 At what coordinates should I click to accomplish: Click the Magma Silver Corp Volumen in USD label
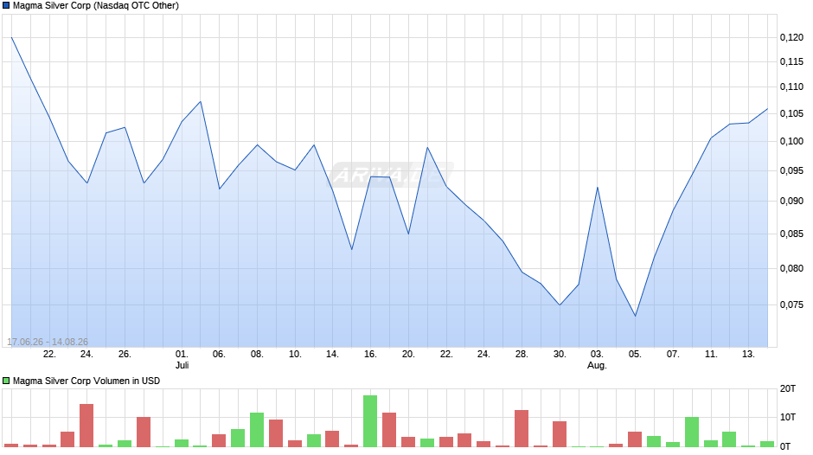[86, 381]
